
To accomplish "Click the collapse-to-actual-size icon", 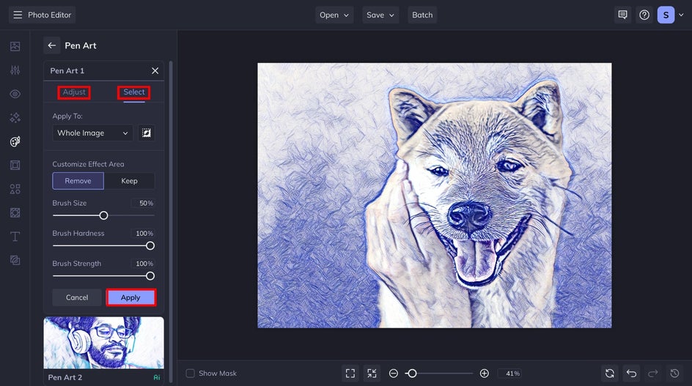I will pyautogui.click(x=372, y=374).
